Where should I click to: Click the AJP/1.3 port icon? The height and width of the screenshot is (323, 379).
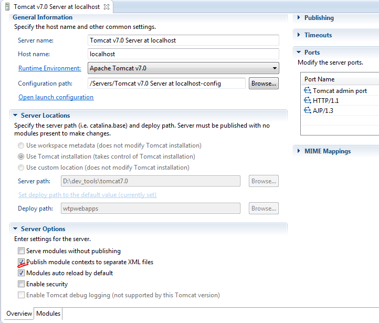308,110
